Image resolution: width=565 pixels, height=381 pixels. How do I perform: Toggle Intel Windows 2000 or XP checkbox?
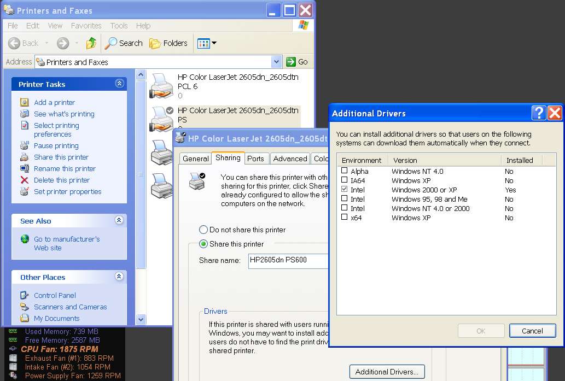tap(345, 190)
